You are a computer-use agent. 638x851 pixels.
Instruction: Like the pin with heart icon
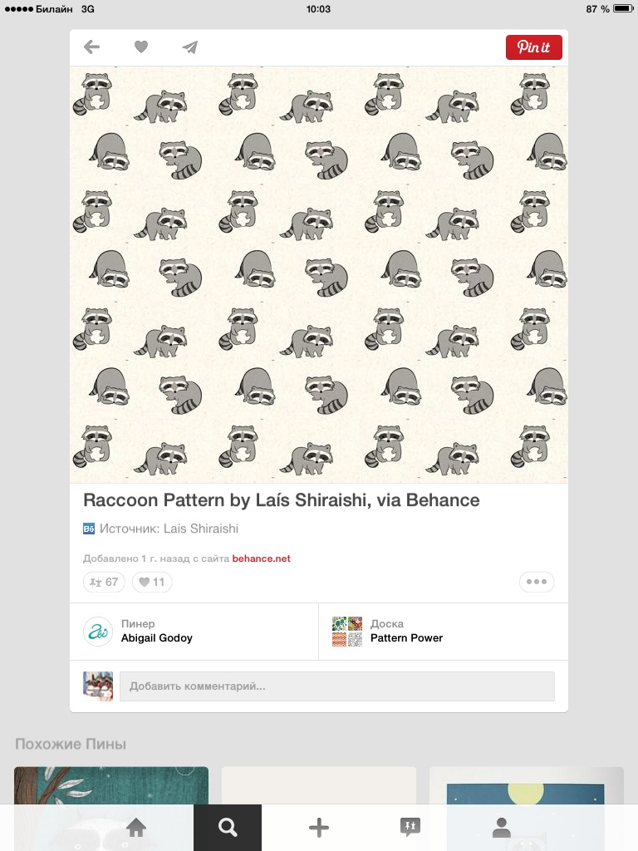141,47
